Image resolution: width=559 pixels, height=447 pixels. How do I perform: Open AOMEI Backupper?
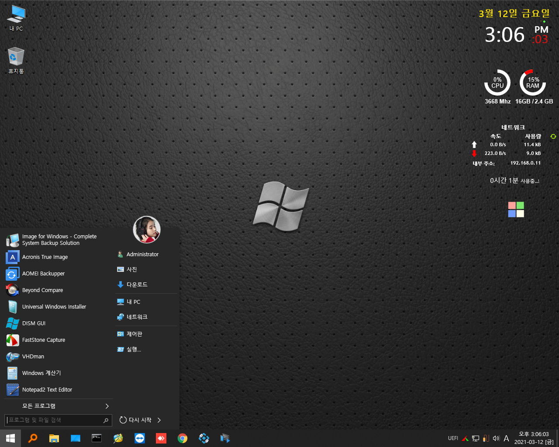[58, 274]
